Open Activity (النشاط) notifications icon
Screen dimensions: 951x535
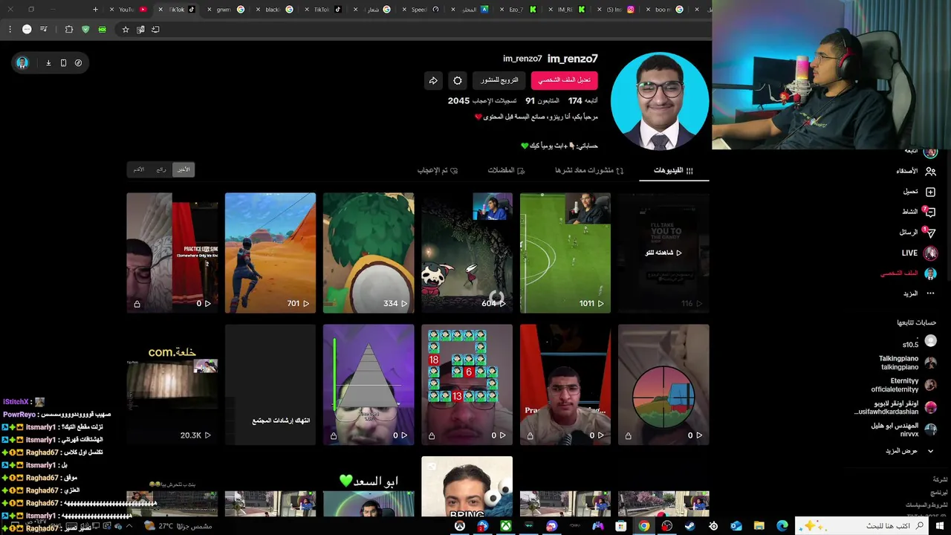pyautogui.click(x=930, y=212)
